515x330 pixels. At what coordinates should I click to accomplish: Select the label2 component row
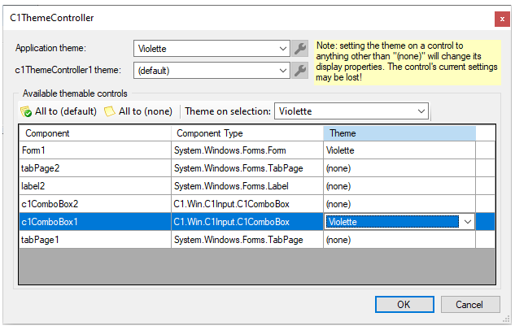pyautogui.click(x=94, y=186)
